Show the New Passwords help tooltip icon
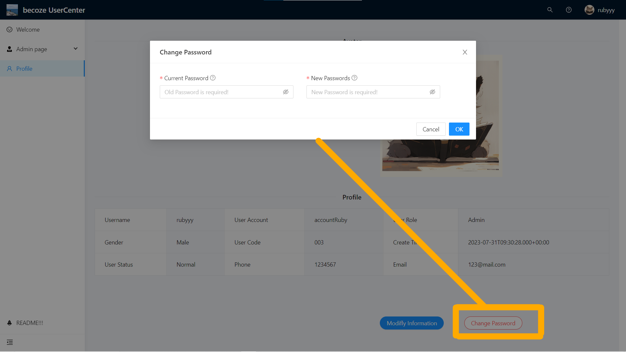Screen dimensions: 626x352 pyautogui.click(x=354, y=78)
